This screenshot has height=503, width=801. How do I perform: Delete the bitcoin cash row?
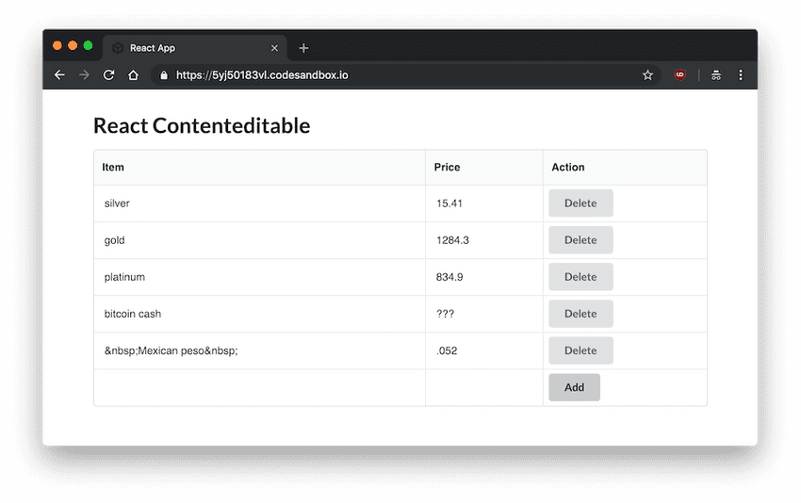coord(580,314)
